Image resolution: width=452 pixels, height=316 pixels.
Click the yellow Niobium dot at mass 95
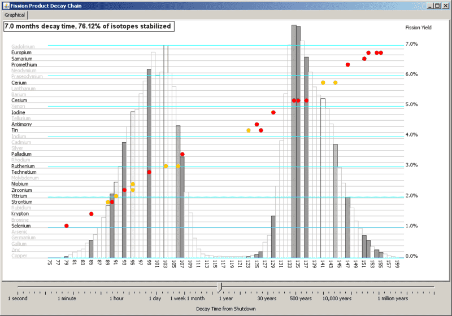[133, 184]
